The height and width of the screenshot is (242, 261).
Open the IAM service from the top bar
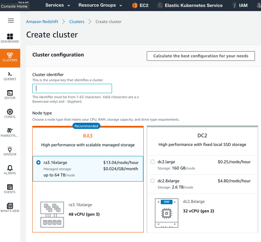point(240,5)
